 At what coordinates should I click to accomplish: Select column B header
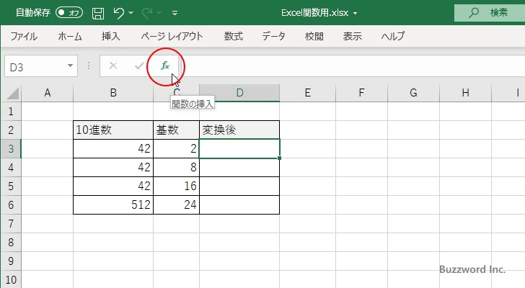[113, 93]
